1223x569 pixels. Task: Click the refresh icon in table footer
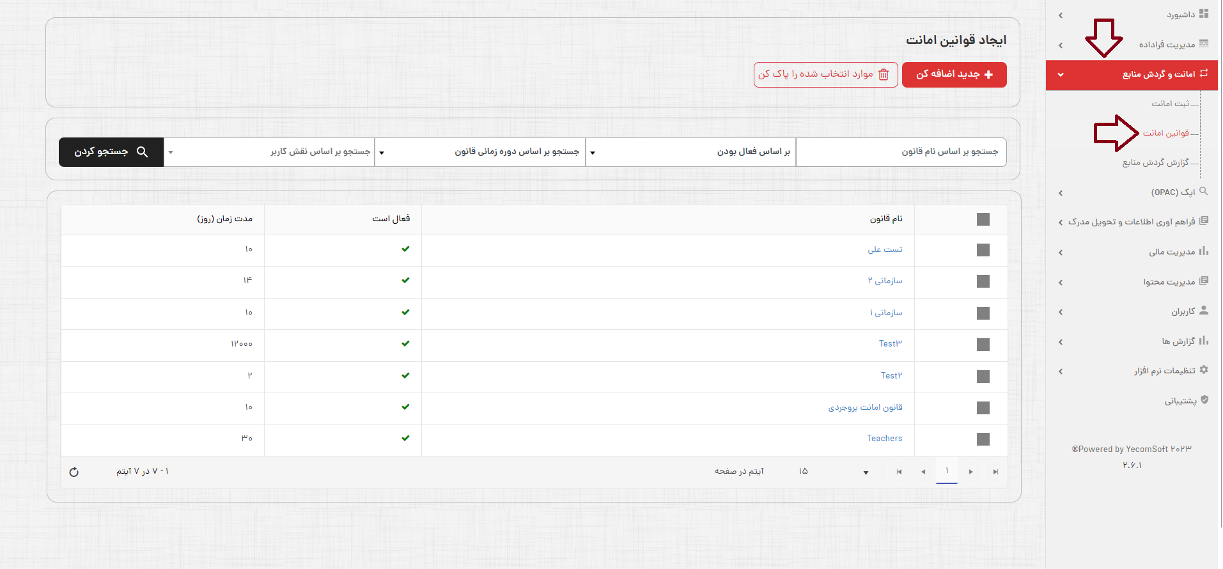click(74, 472)
